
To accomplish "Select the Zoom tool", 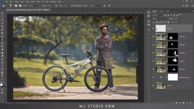I will point(2,76).
